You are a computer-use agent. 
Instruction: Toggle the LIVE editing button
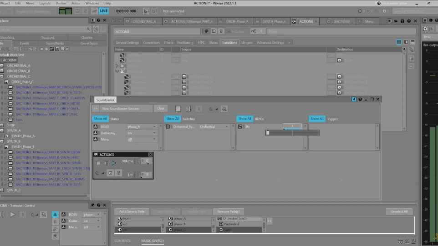(x=104, y=11)
